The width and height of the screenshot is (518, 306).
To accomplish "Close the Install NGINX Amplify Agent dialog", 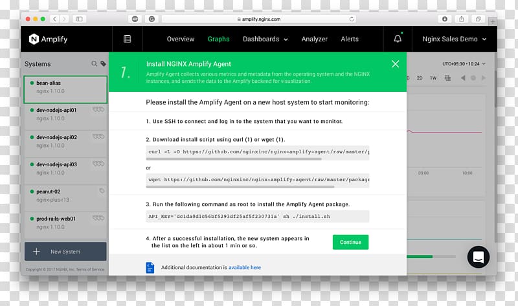I will click(x=395, y=64).
